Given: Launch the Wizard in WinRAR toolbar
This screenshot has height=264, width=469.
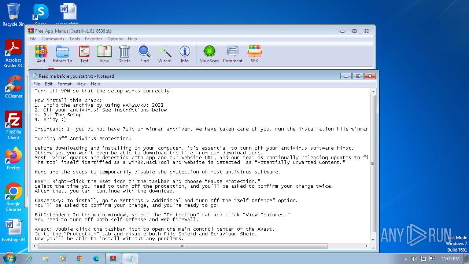Looking at the screenshot, I should [x=165, y=54].
